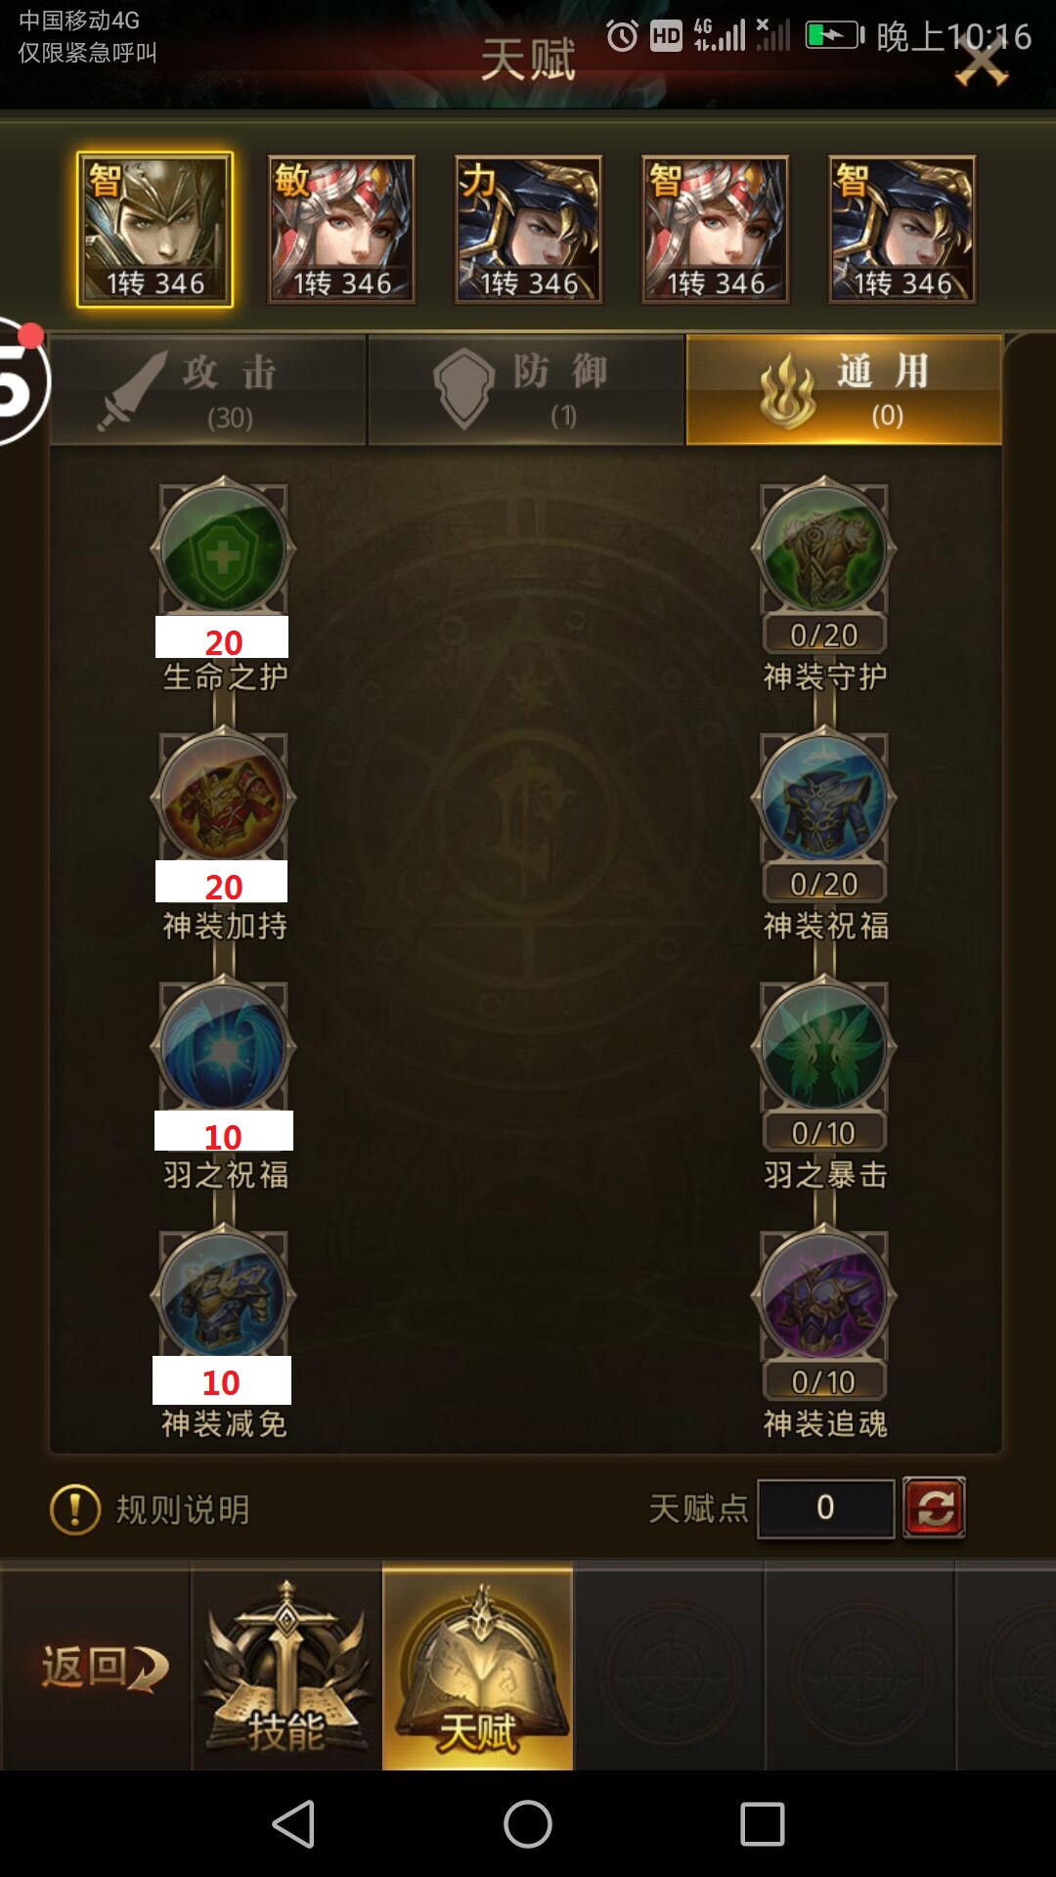Select the 羽之暴击 green wings talent
The height and width of the screenshot is (1877, 1056).
click(x=824, y=1048)
